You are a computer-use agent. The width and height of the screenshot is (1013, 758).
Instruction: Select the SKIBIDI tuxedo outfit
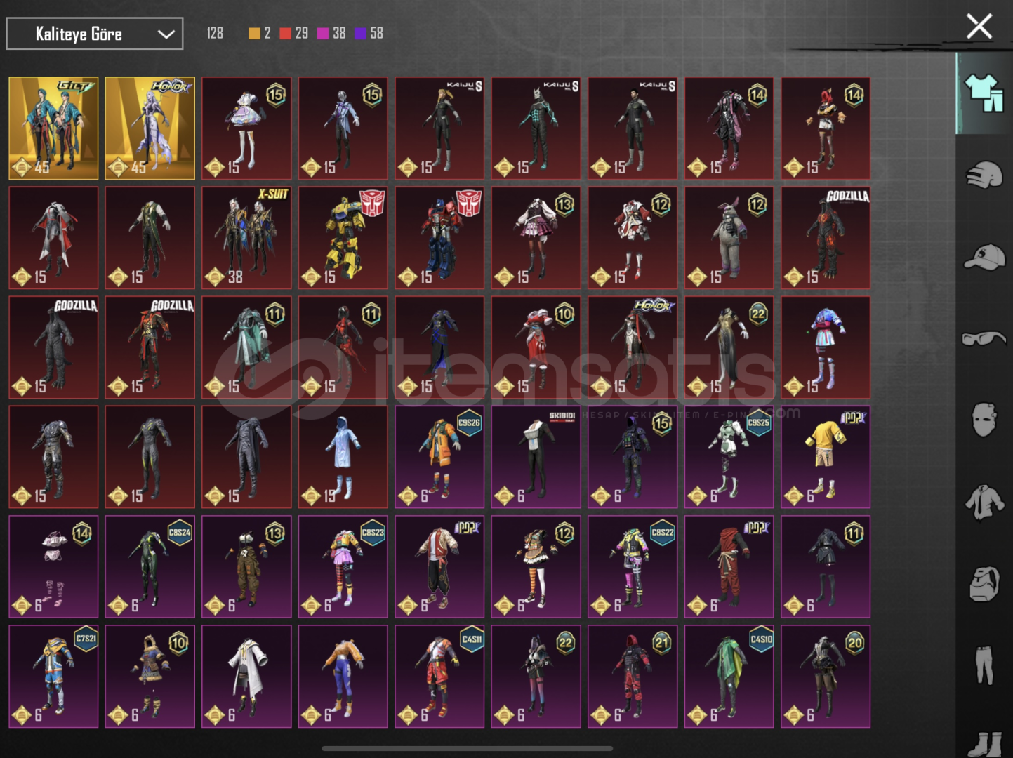[536, 457]
